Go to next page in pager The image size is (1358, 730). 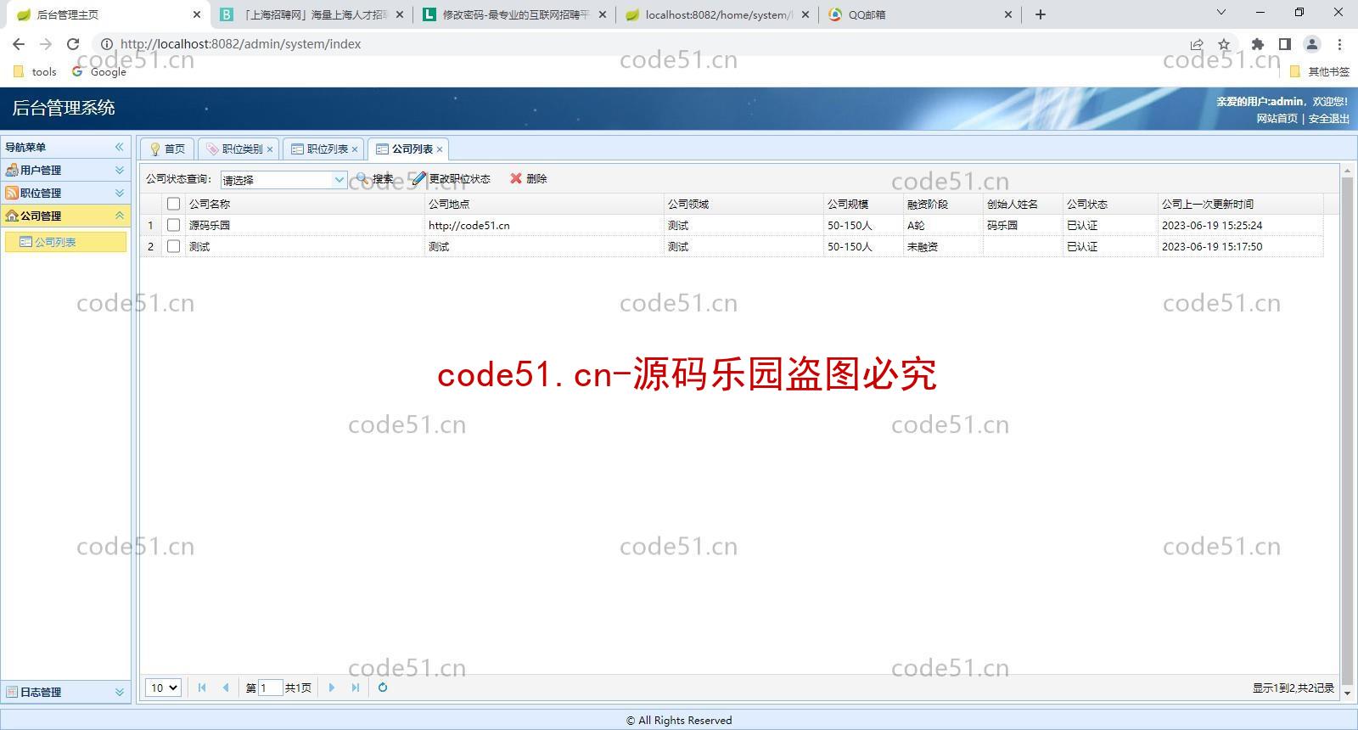point(332,688)
